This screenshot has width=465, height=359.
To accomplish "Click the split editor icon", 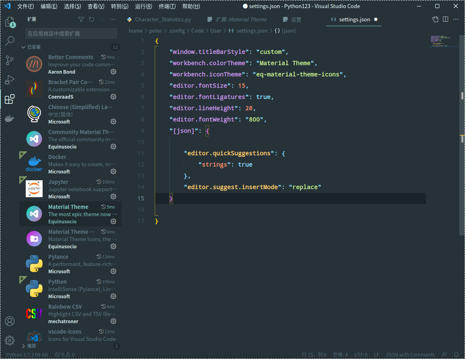I will (x=445, y=19).
